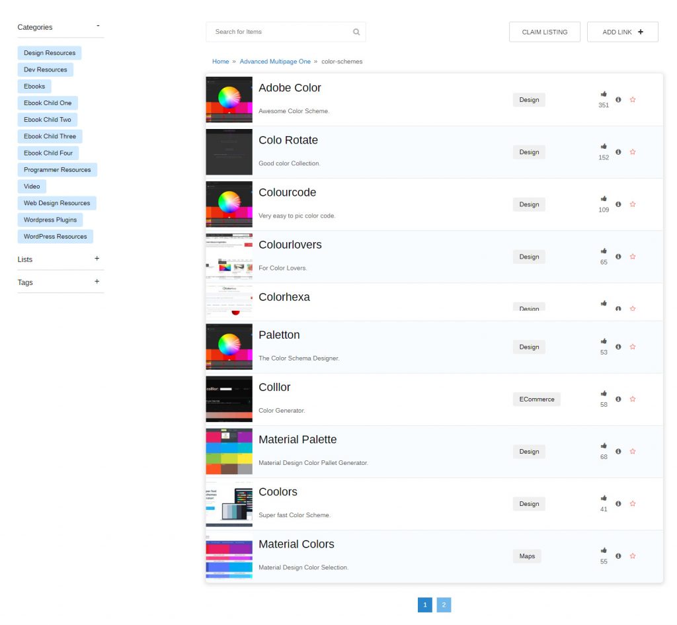Image resolution: width=677 pixels, height=625 pixels.
Task: Select pagination page 1
Action: click(x=425, y=604)
